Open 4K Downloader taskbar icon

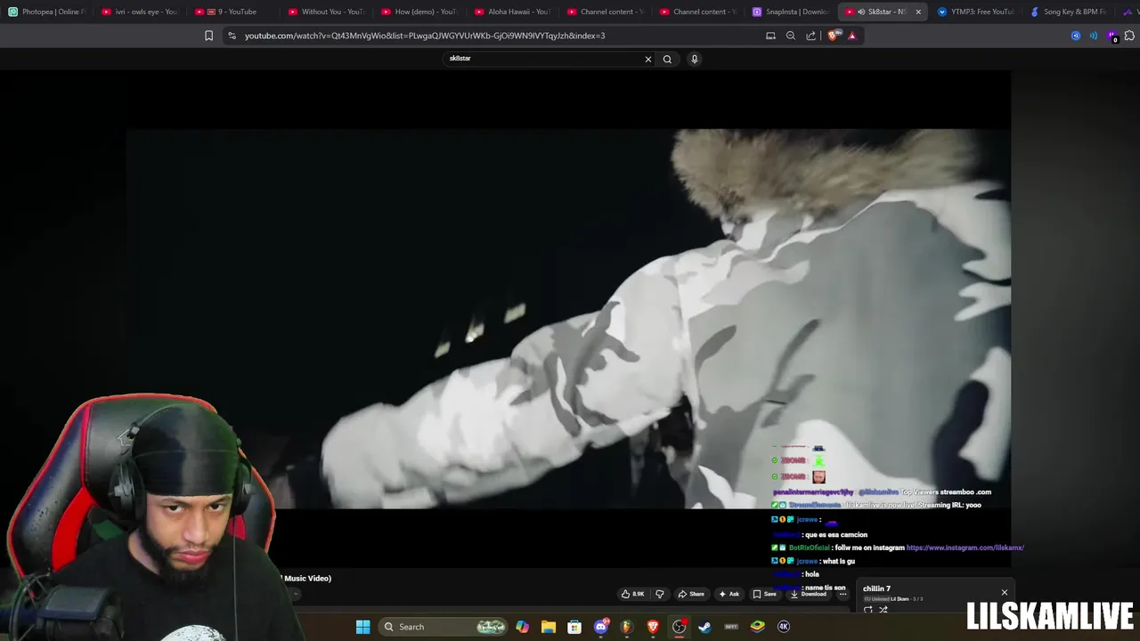coord(784,627)
